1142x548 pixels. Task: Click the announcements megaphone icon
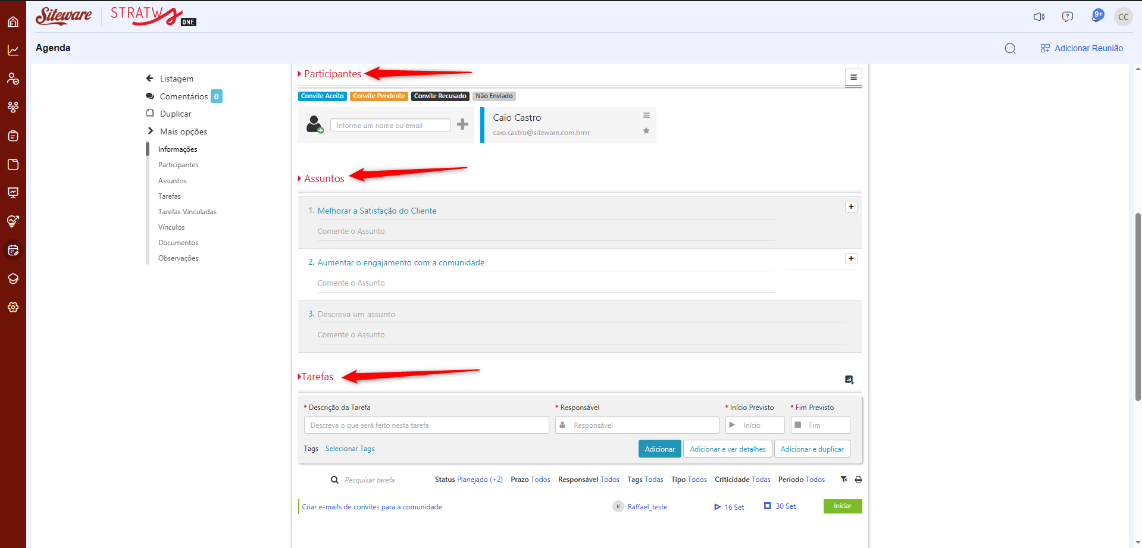tap(1038, 17)
